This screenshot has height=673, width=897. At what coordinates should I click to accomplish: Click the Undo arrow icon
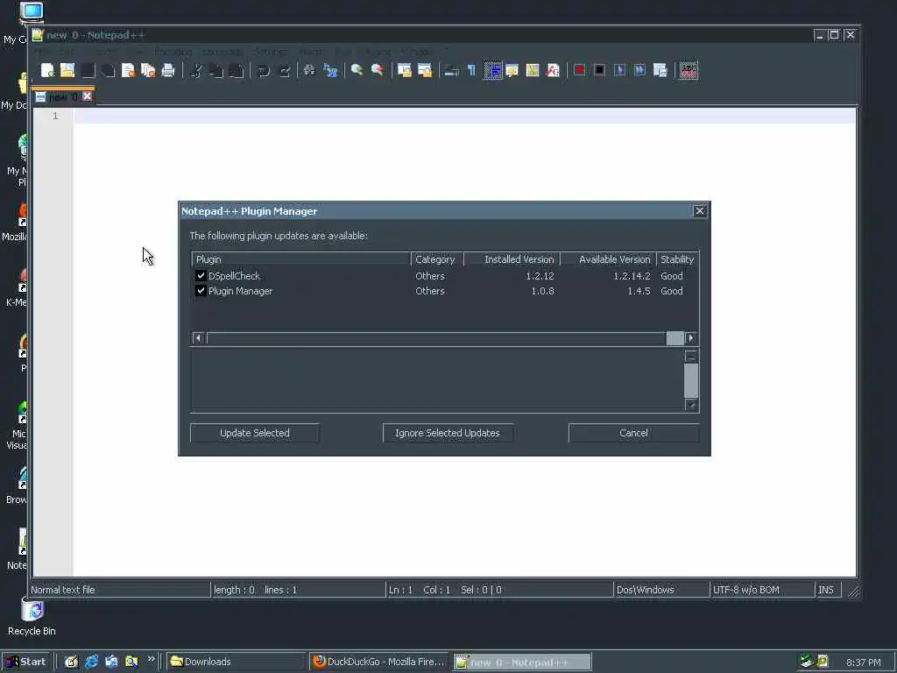pos(264,70)
